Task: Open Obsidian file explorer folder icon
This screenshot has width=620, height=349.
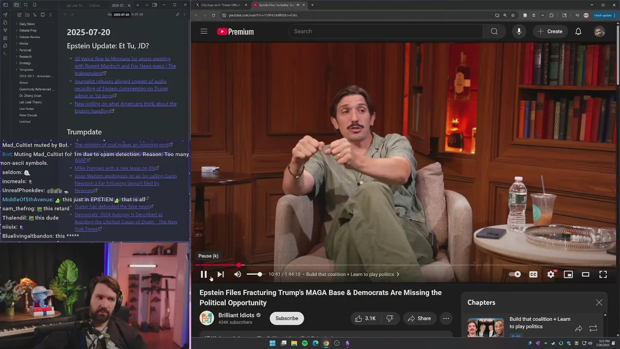Action: tap(16, 5)
